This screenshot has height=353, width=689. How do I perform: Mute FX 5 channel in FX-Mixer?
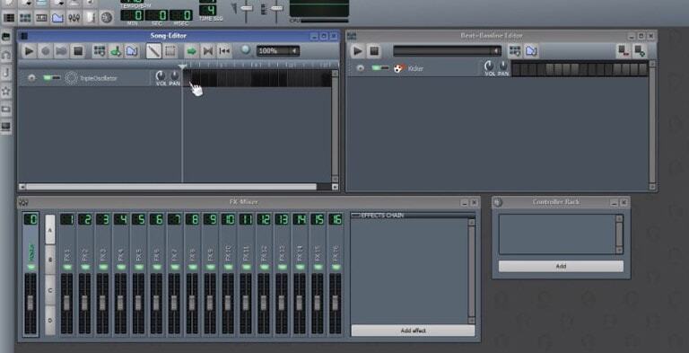click(x=138, y=267)
